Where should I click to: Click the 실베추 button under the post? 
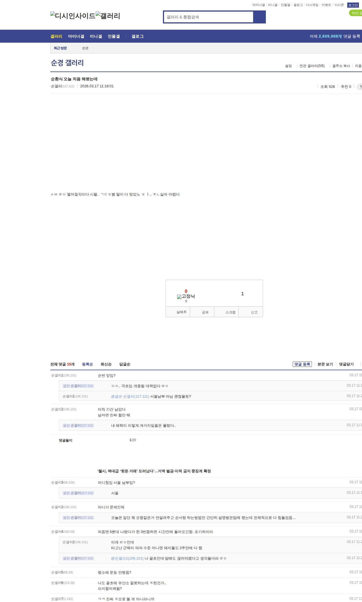point(181,312)
